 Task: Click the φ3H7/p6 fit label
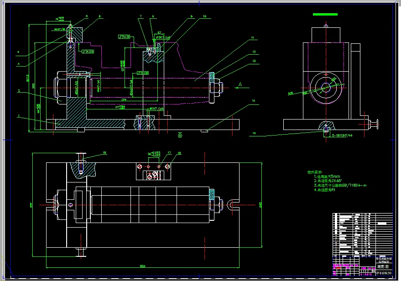[x=163, y=37]
